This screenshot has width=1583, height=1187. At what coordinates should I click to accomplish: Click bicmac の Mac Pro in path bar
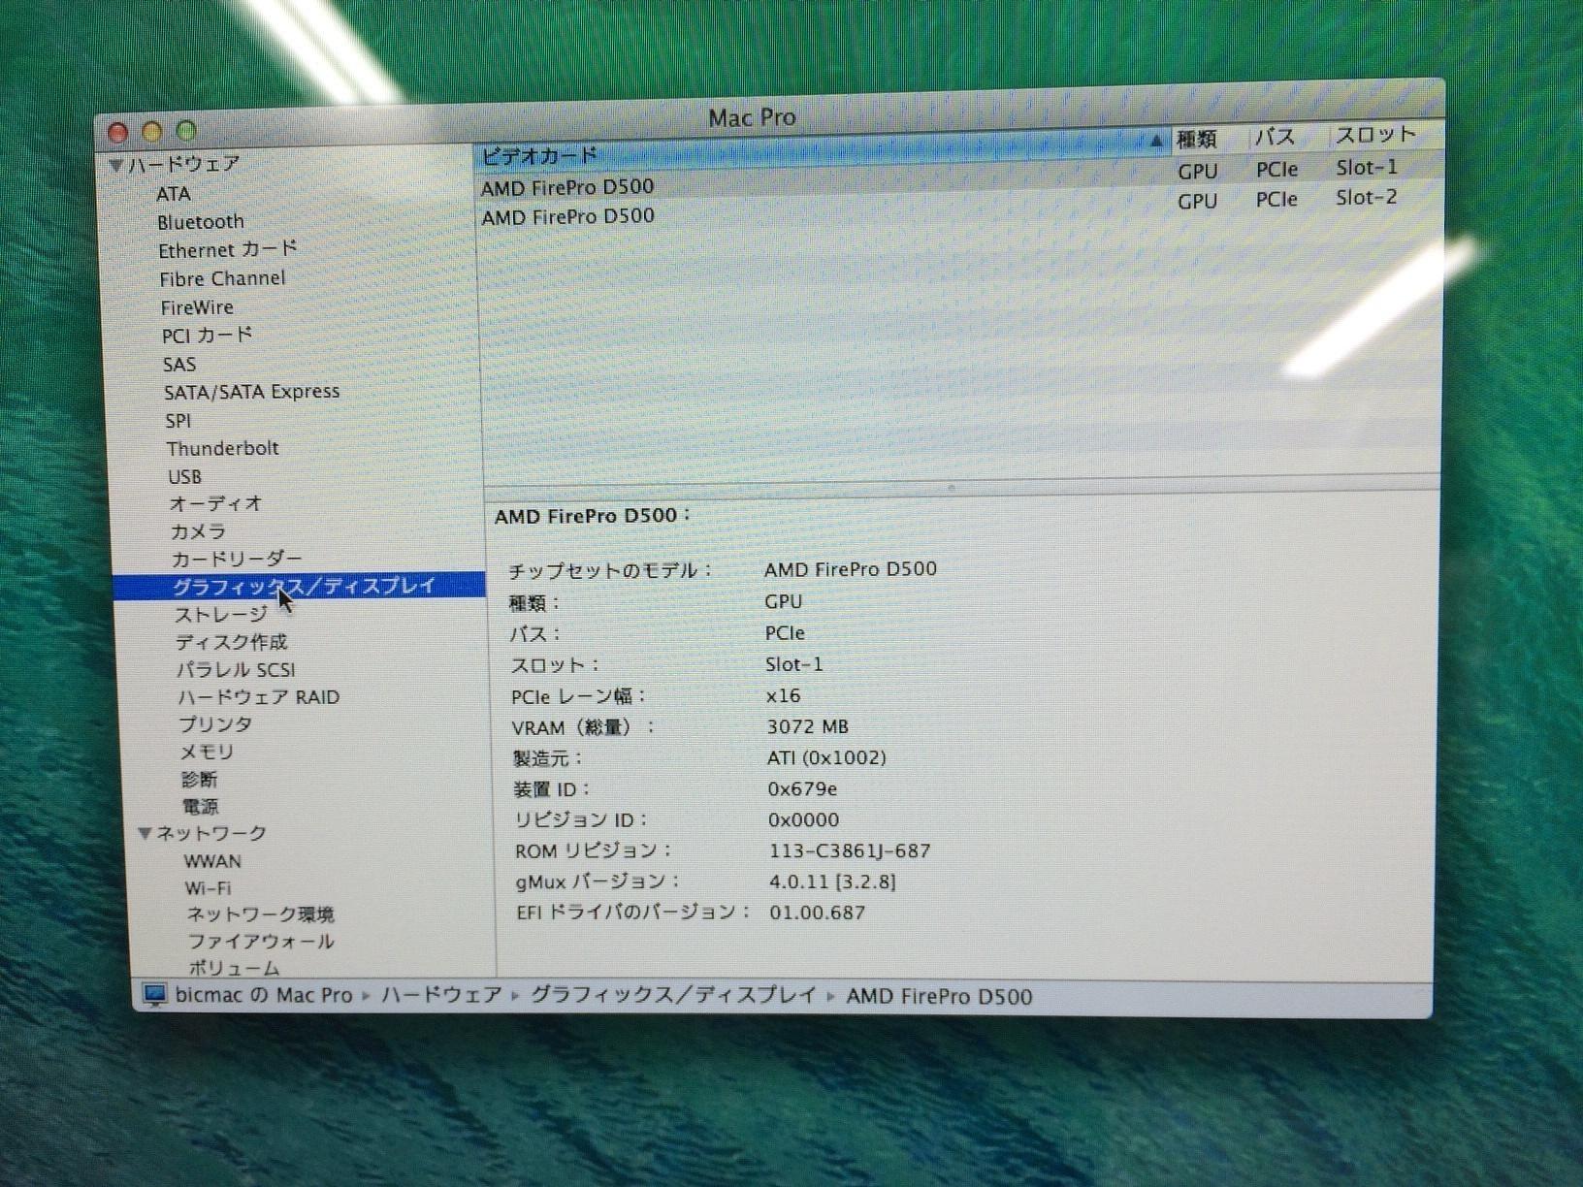264,995
